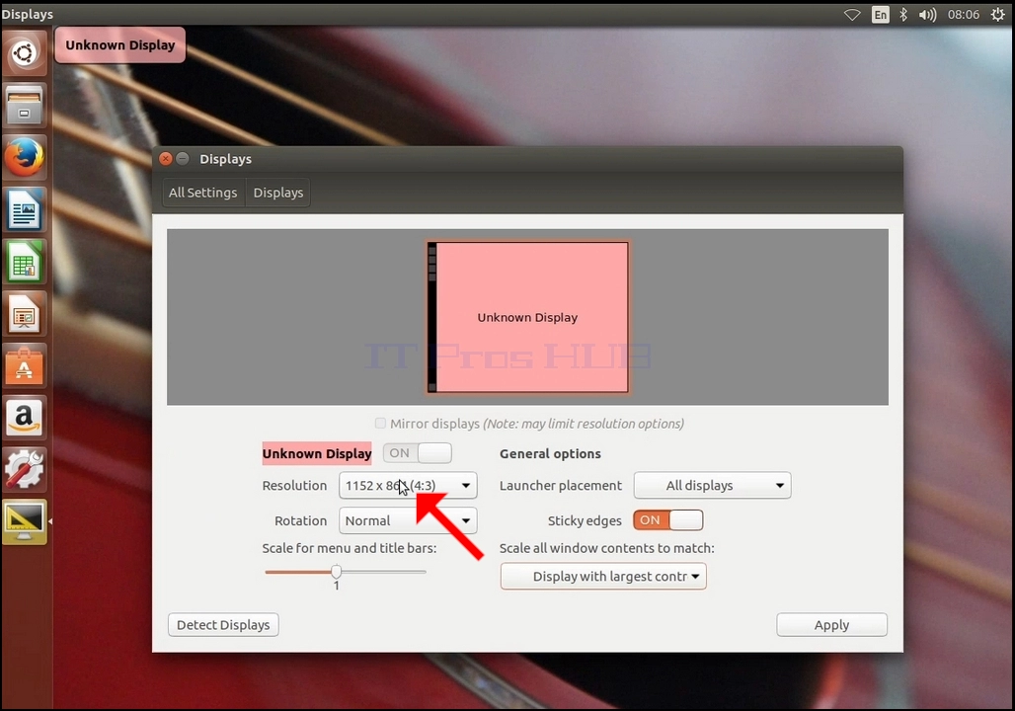
Task: Click the Unknown Display desktop label
Action: click(120, 45)
